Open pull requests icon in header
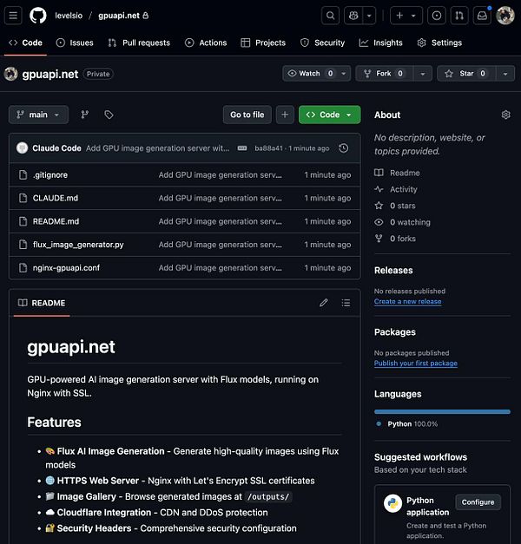Image resolution: width=521 pixels, height=544 pixels. pyautogui.click(x=459, y=16)
